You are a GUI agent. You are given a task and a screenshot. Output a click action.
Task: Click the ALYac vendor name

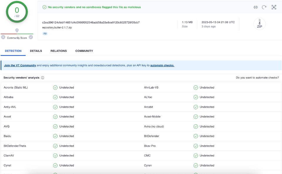148,97
